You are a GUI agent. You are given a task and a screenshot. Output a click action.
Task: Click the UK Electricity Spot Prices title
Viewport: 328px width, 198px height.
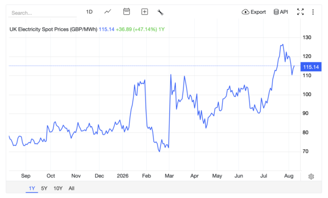[53, 29]
